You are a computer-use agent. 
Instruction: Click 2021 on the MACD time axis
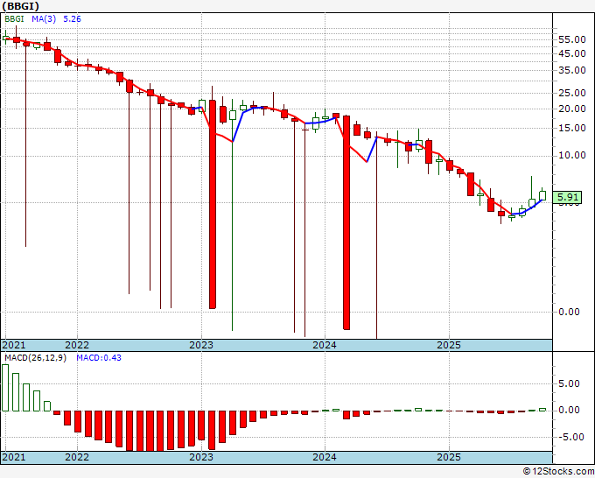[x=14, y=457]
